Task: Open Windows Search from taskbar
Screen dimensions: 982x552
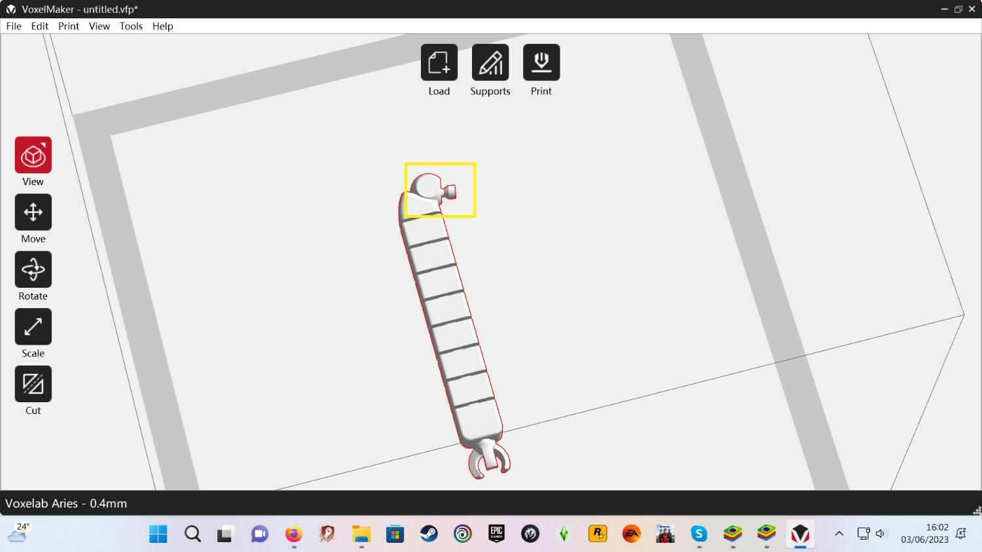Action: [192, 534]
